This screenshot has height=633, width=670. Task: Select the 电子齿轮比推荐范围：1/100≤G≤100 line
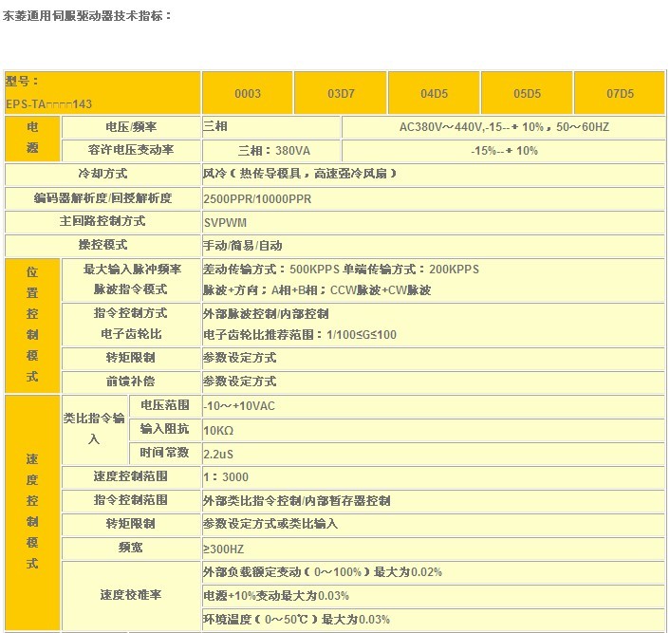click(x=300, y=335)
